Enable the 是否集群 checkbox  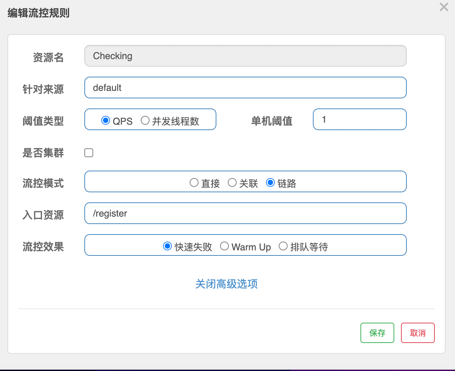(x=89, y=153)
